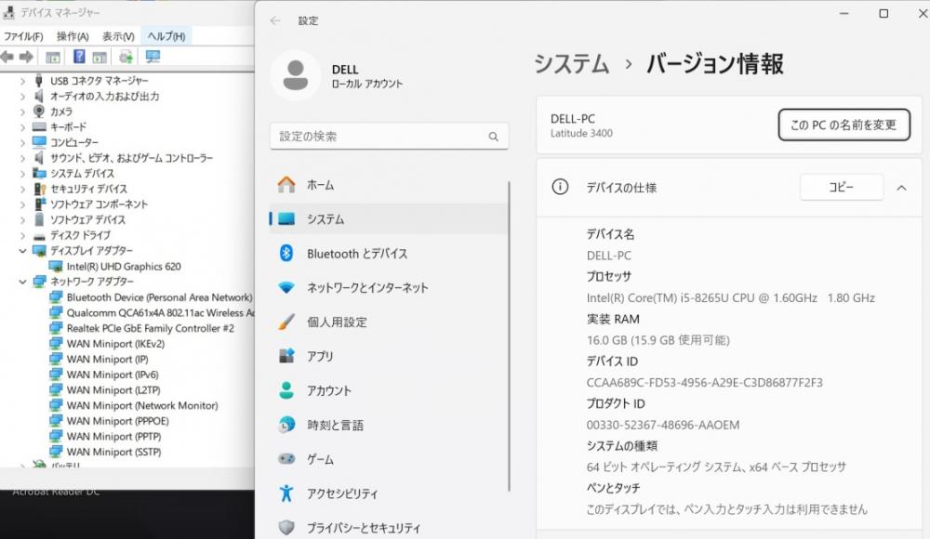Open Accounts settings page
Viewport: 930px width, 539px height.
pyautogui.click(x=389, y=390)
